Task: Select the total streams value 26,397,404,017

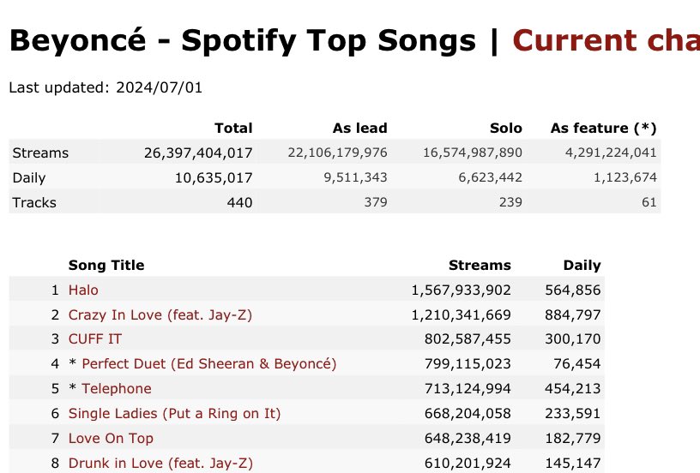Action: tap(198, 153)
